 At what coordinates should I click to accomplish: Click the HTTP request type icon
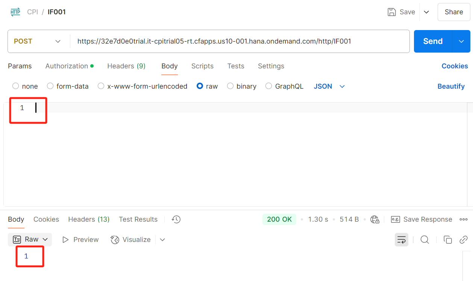pos(15,12)
